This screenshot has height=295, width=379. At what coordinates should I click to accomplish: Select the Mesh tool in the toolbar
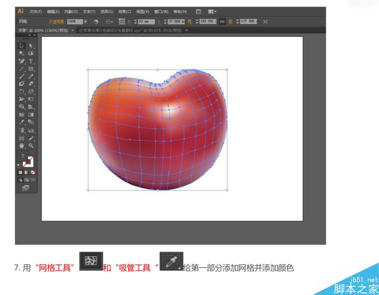[21, 114]
